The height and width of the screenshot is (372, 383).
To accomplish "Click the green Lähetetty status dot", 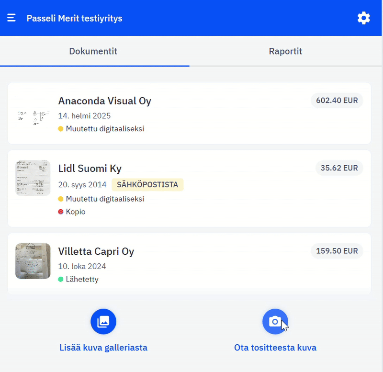I will (x=61, y=279).
